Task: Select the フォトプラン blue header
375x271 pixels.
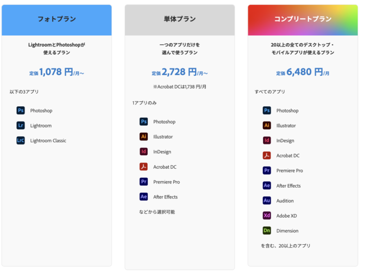Action: 56,20
